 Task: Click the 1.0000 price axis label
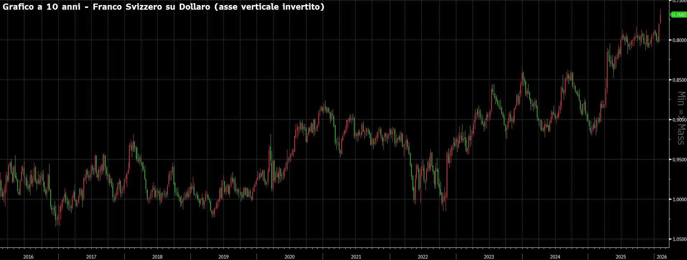coord(679,199)
